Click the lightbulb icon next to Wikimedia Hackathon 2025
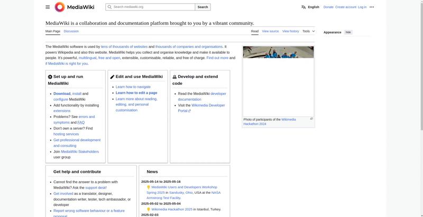Viewport: 423px width, 217px height. pyautogui.click(x=149, y=210)
